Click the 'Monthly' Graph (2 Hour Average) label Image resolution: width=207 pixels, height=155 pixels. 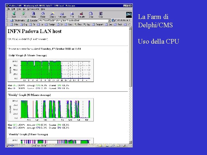(28, 134)
